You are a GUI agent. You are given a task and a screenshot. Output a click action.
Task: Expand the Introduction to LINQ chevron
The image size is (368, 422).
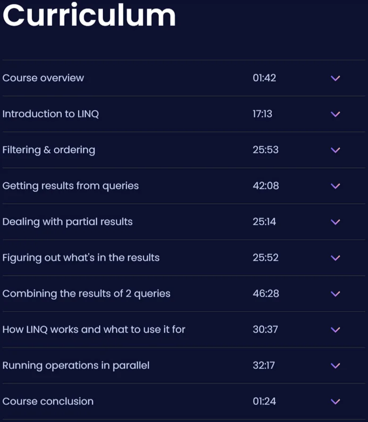point(335,114)
